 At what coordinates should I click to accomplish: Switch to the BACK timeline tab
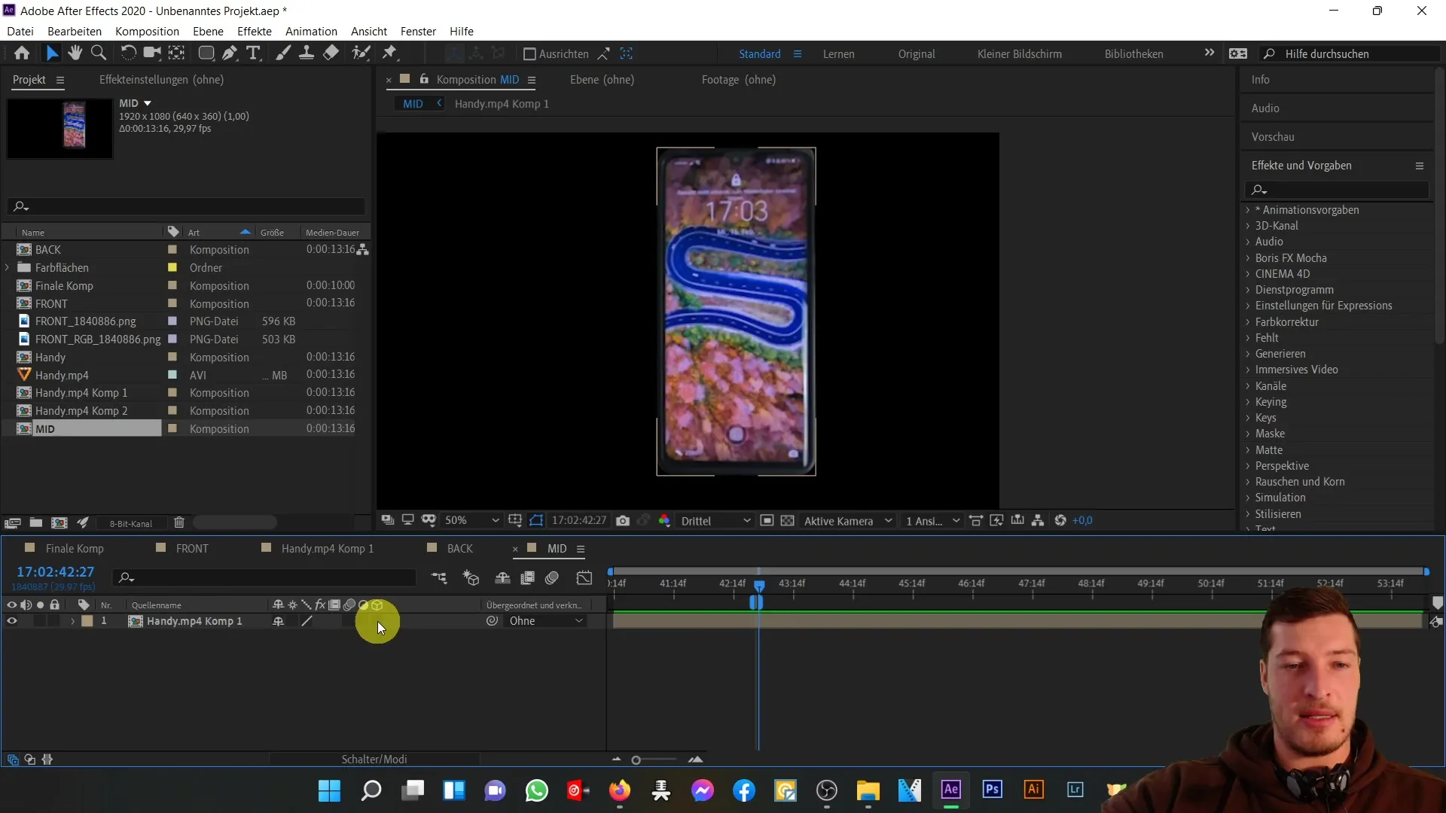pos(459,549)
